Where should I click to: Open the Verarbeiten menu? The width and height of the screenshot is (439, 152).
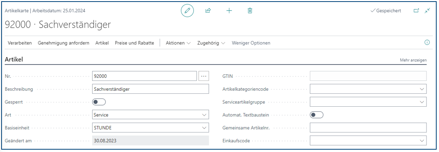point(20,43)
